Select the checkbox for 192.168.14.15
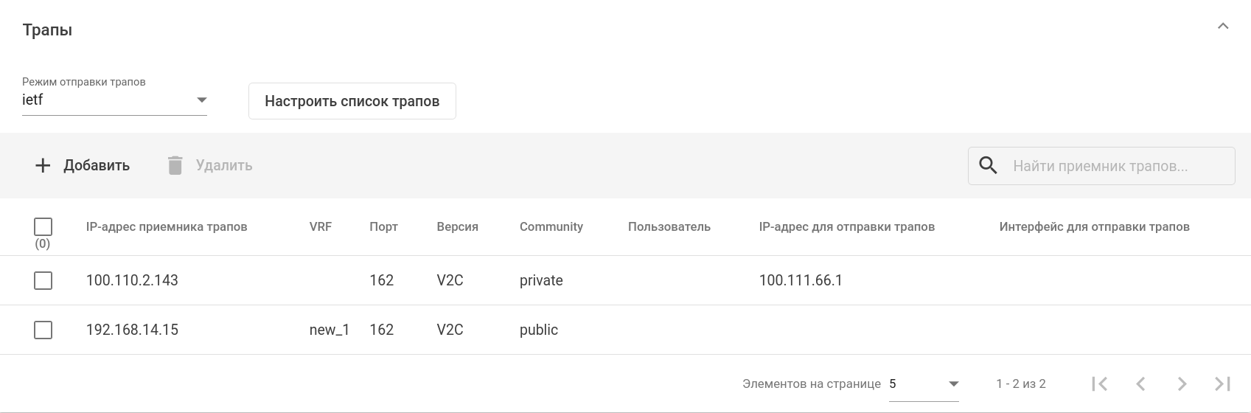The height and width of the screenshot is (413, 1251). tap(43, 330)
